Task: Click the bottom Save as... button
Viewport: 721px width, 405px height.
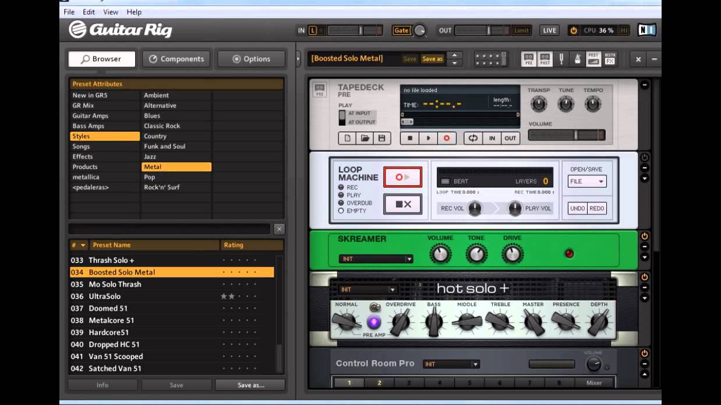Action: click(x=250, y=385)
